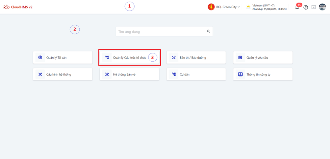
Task: Open the Cư dân tile
Action: click(196, 74)
